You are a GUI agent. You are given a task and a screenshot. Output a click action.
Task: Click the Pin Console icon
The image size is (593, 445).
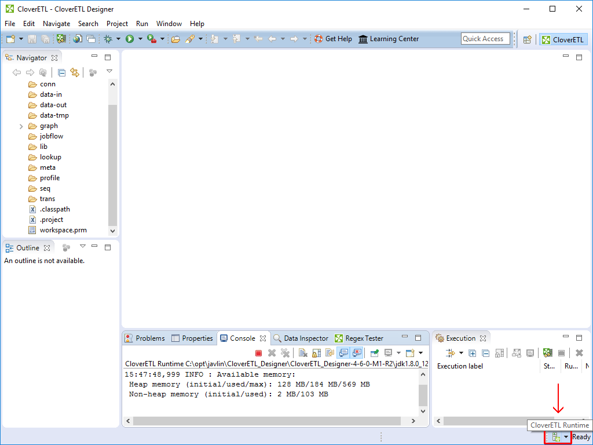tap(375, 353)
